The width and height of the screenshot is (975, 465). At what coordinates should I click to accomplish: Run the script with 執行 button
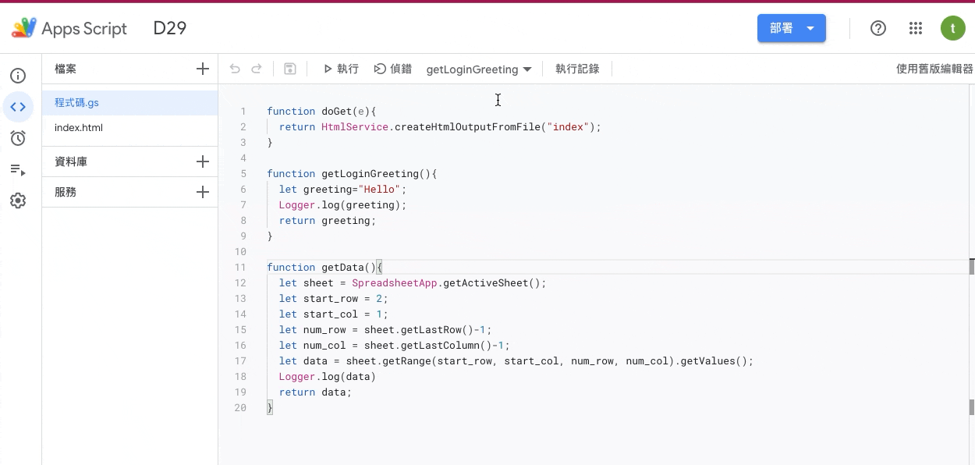tap(341, 69)
